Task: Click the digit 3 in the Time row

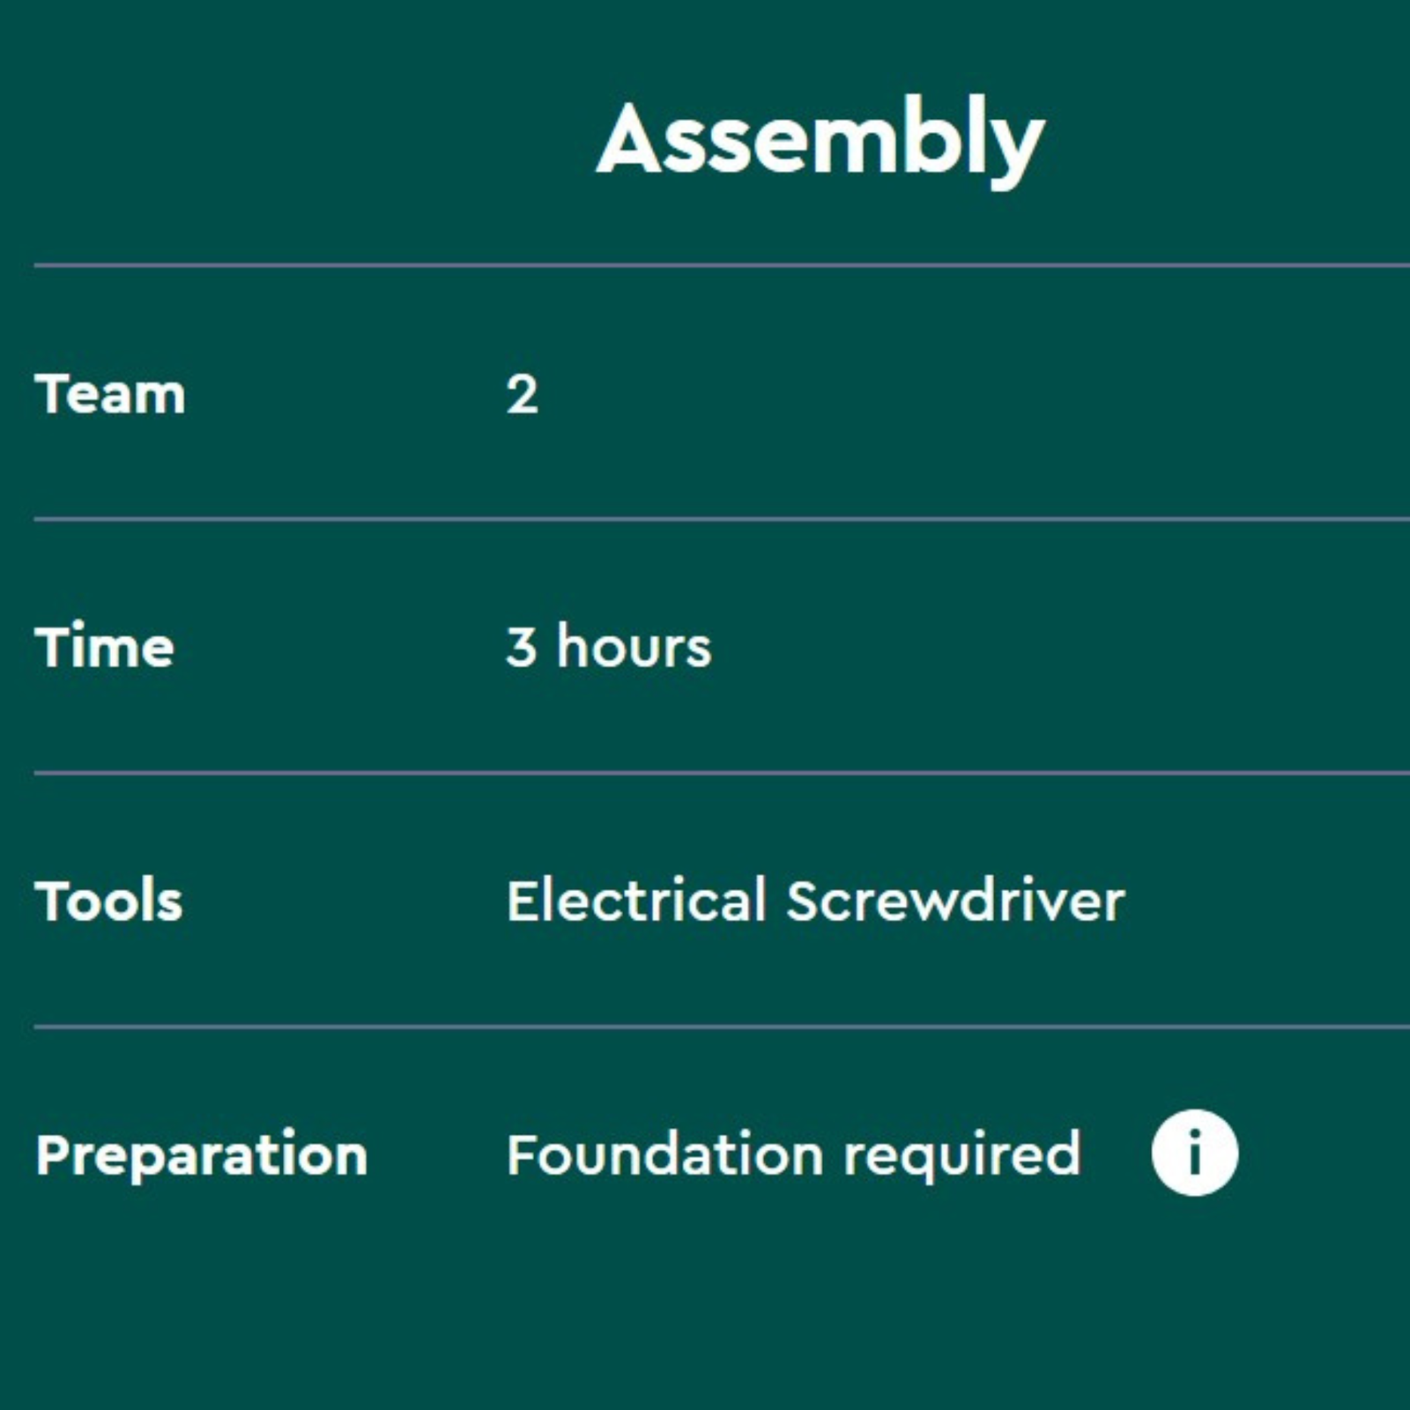Action: [521, 647]
